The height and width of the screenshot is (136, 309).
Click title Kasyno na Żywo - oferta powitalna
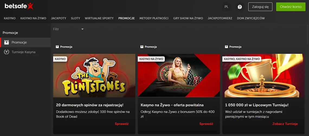172,105
